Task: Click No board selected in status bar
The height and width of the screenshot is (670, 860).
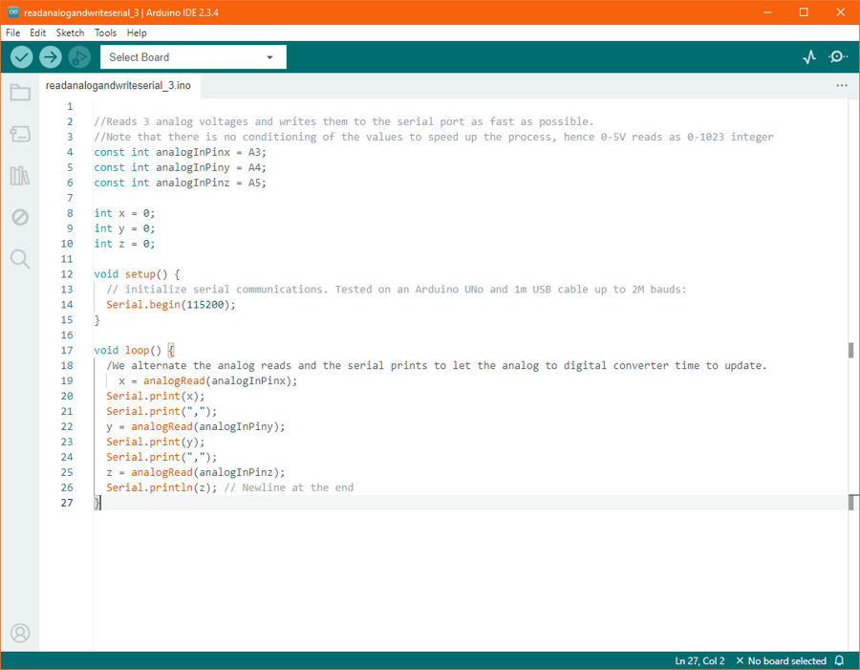Action: tap(781, 660)
